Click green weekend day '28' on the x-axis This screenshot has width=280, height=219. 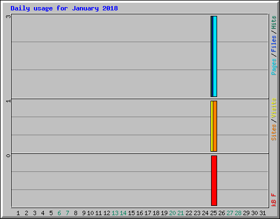pos(238,213)
